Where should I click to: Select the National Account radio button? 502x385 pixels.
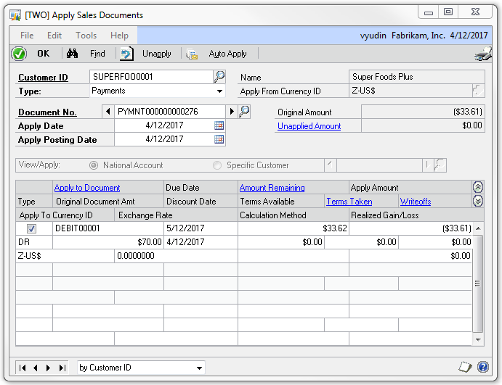[x=94, y=165]
